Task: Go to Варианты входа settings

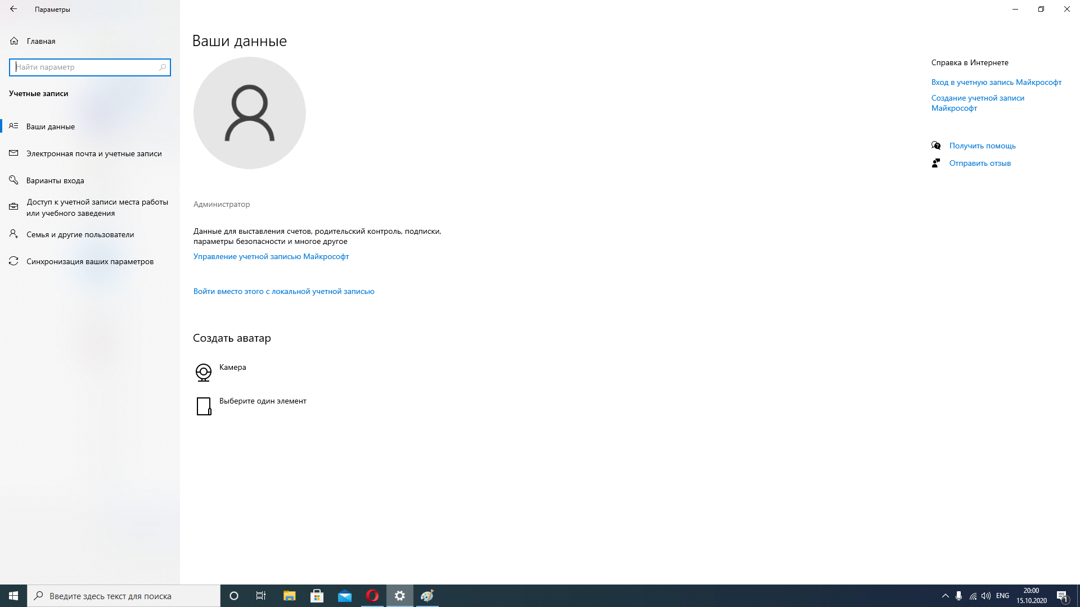Action: point(55,180)
